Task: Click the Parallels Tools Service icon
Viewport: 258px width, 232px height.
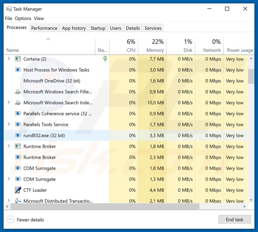Action: (x=18, y=124)
